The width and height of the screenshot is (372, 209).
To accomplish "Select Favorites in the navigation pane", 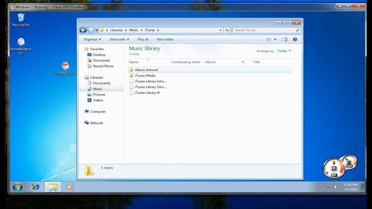I will 97,49.
